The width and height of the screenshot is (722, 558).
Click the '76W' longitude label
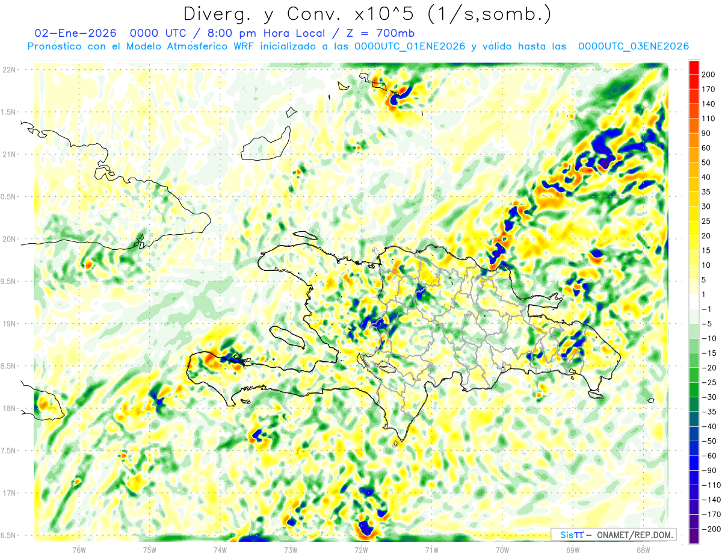[x=79, y=550]
